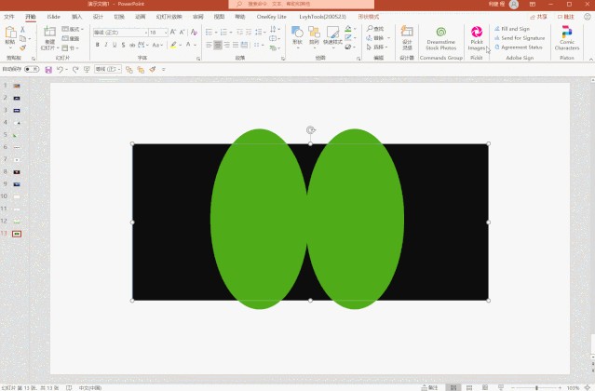The width and height of the screenshot is (595, 391).
Task: Toggle italic formatting
Action: point(107,44)
